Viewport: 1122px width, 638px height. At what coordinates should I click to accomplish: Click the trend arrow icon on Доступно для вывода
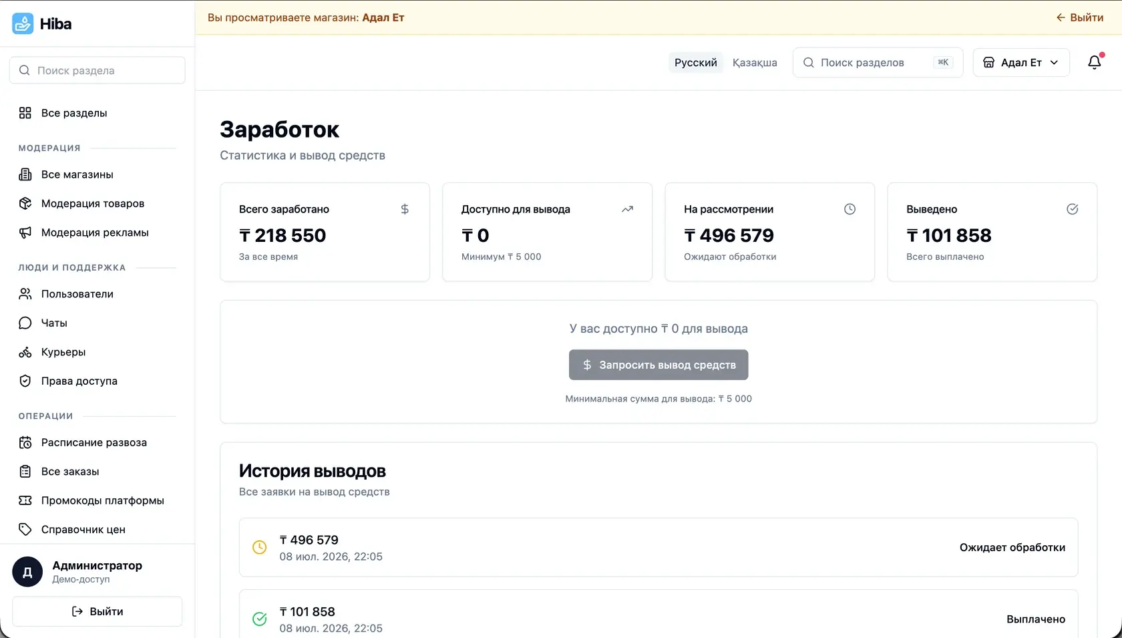[627, 209]
